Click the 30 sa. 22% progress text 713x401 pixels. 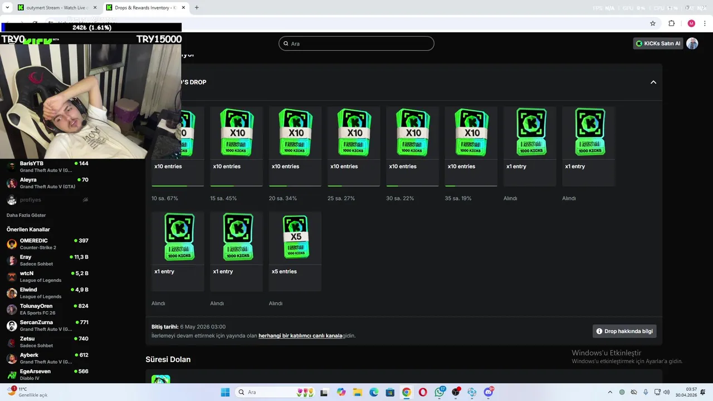coord(400,198)
